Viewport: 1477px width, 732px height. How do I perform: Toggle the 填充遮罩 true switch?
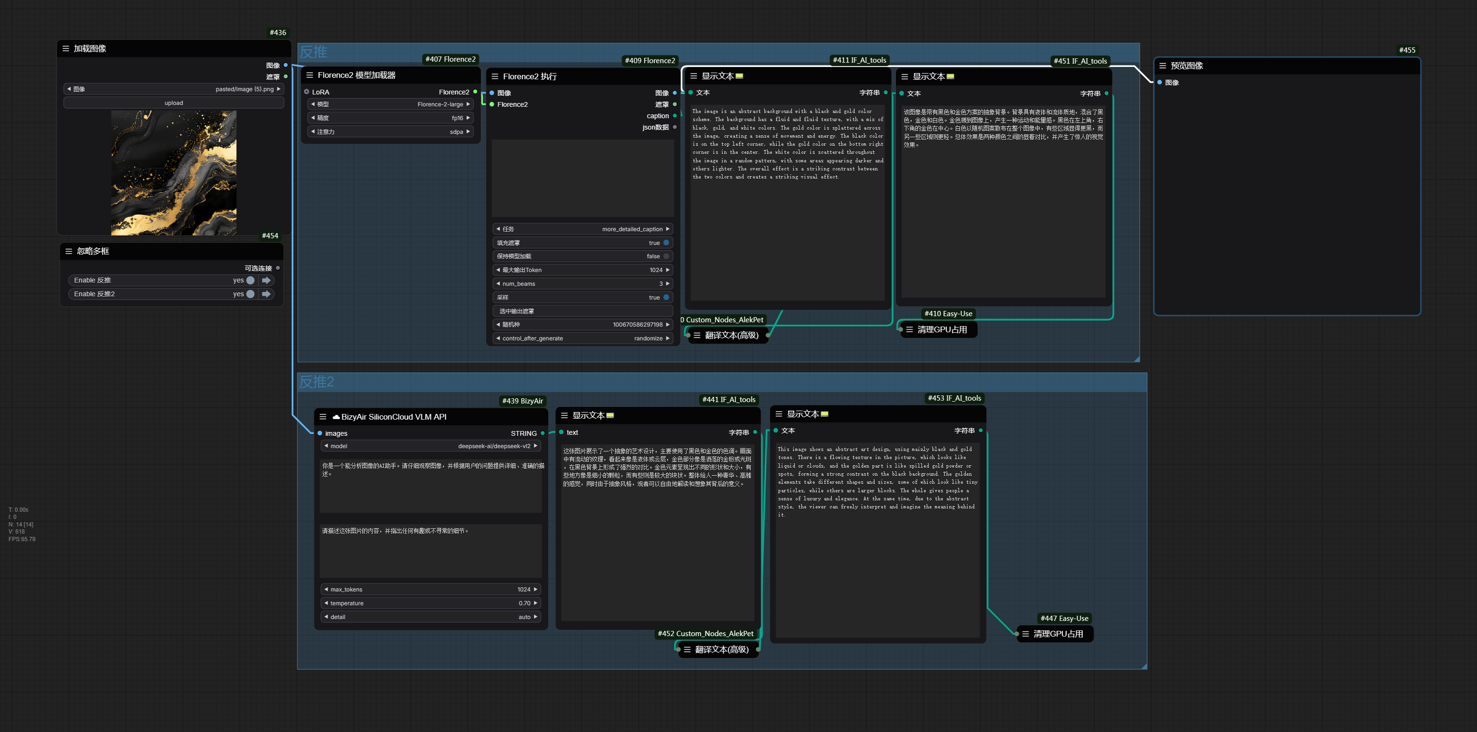[666, 243]
